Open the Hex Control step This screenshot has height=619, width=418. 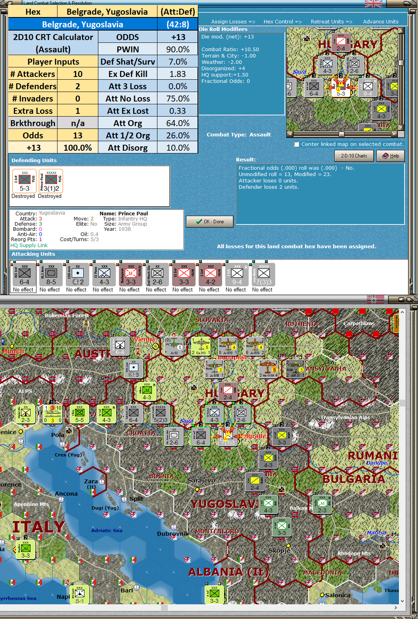click(282, 22)
